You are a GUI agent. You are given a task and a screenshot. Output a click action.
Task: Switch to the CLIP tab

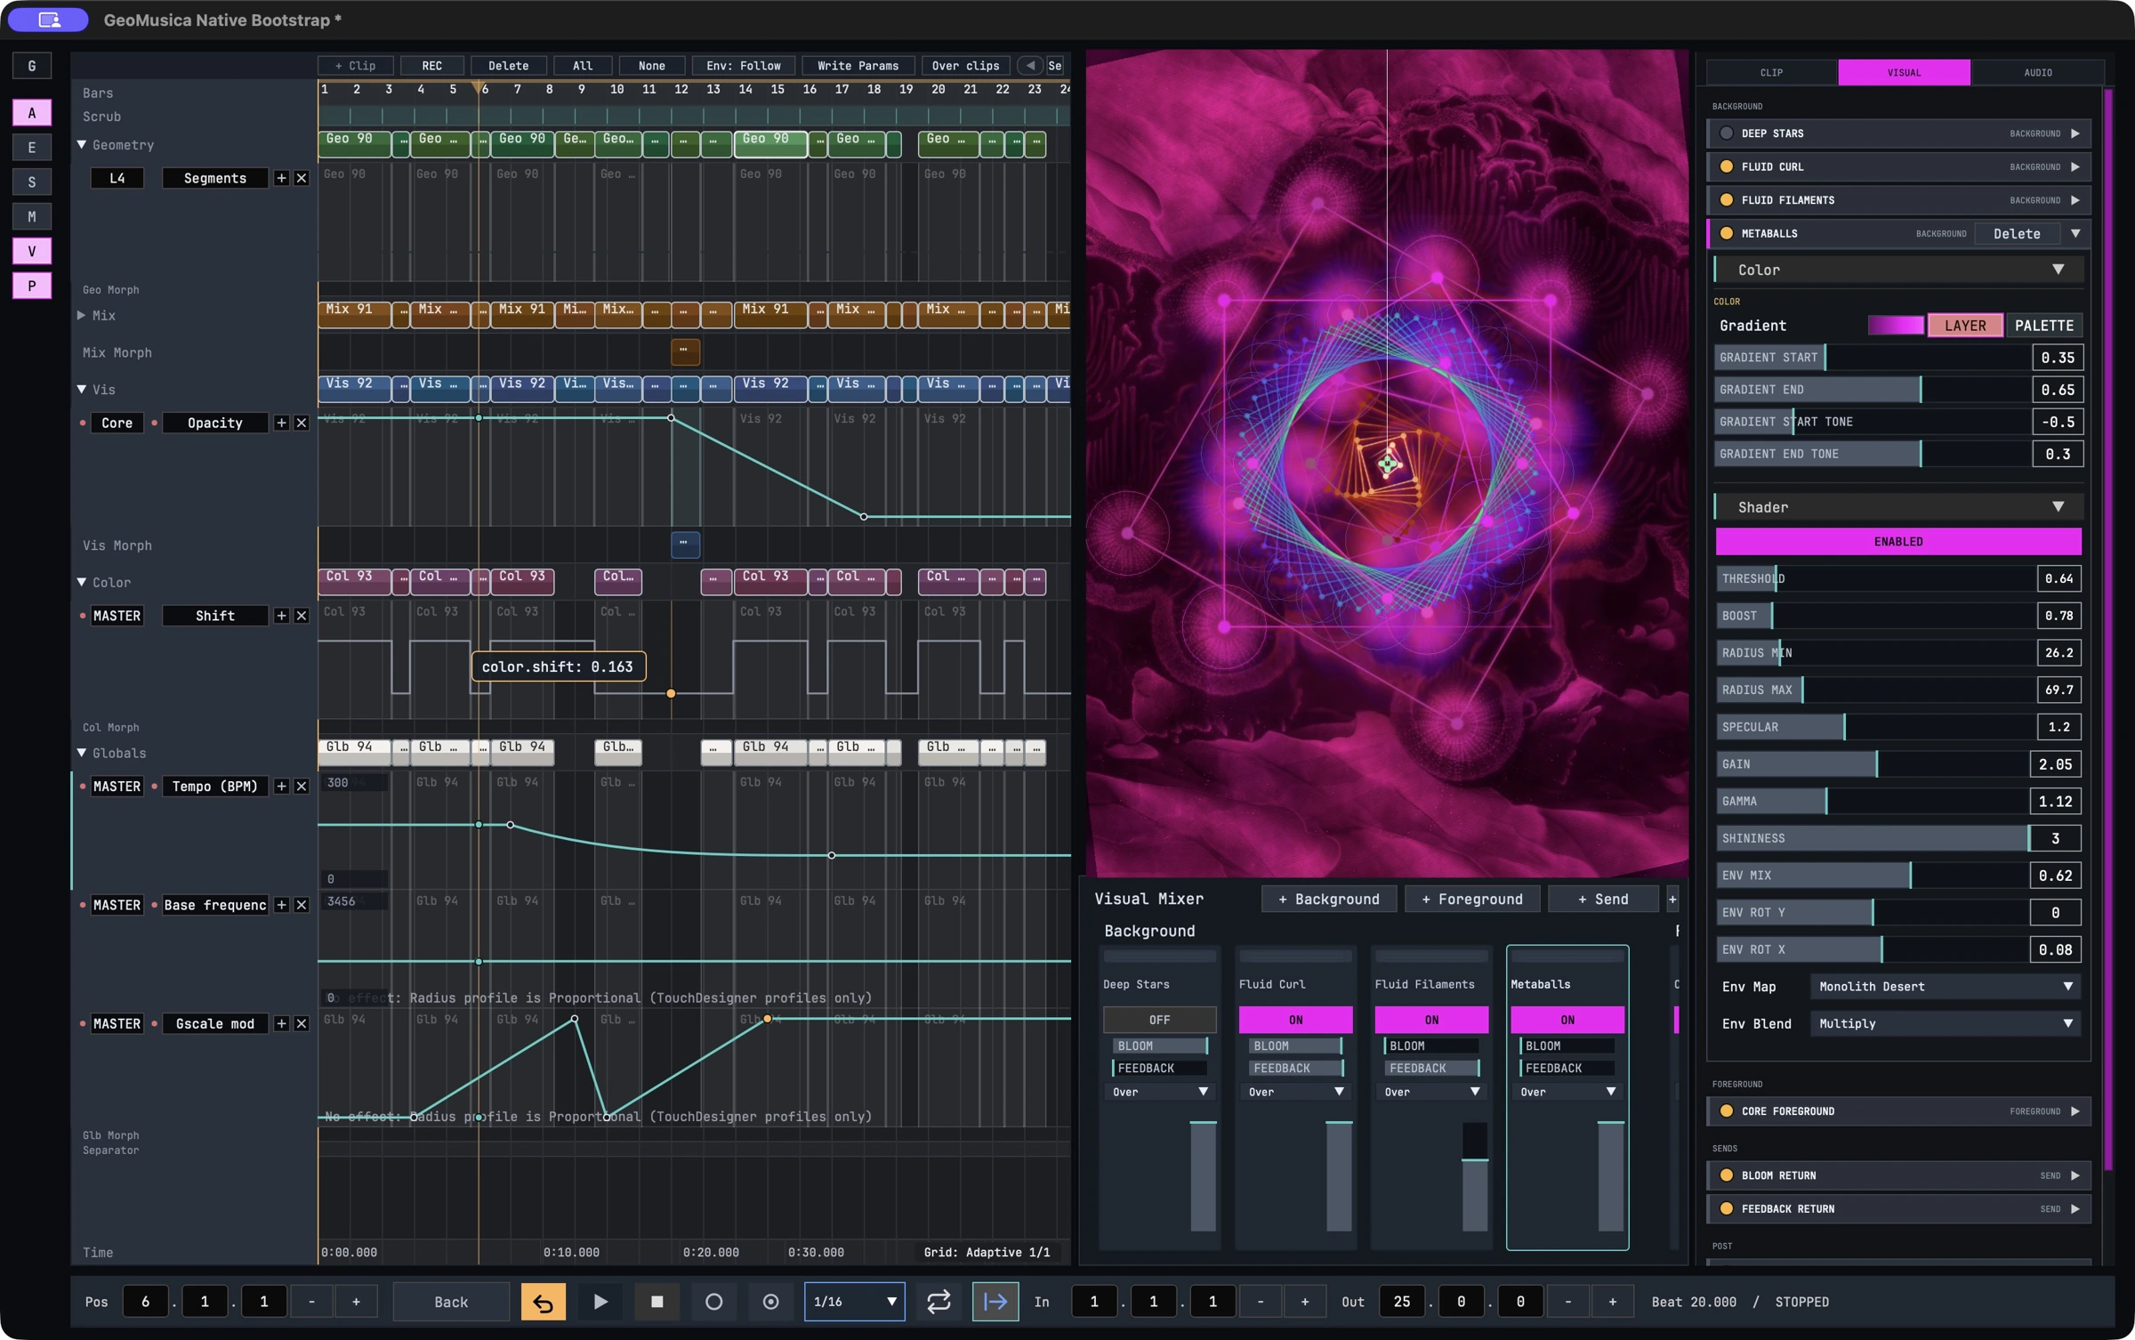pos(1771,72)
